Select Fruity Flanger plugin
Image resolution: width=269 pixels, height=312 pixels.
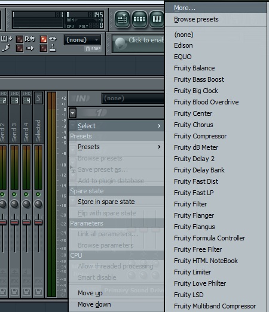216,215
